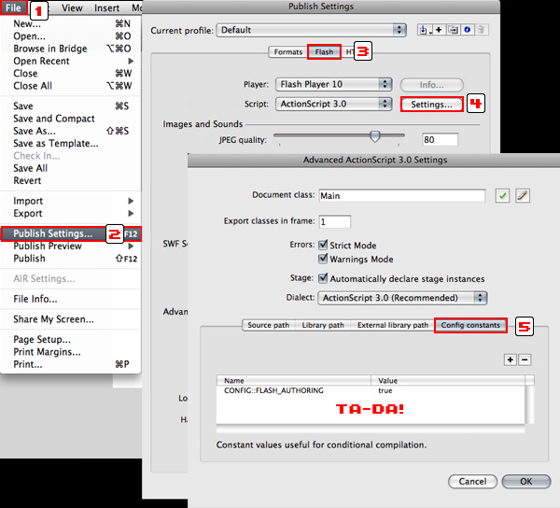
Task: Click the JPEG quality value field
Action: 440,139
